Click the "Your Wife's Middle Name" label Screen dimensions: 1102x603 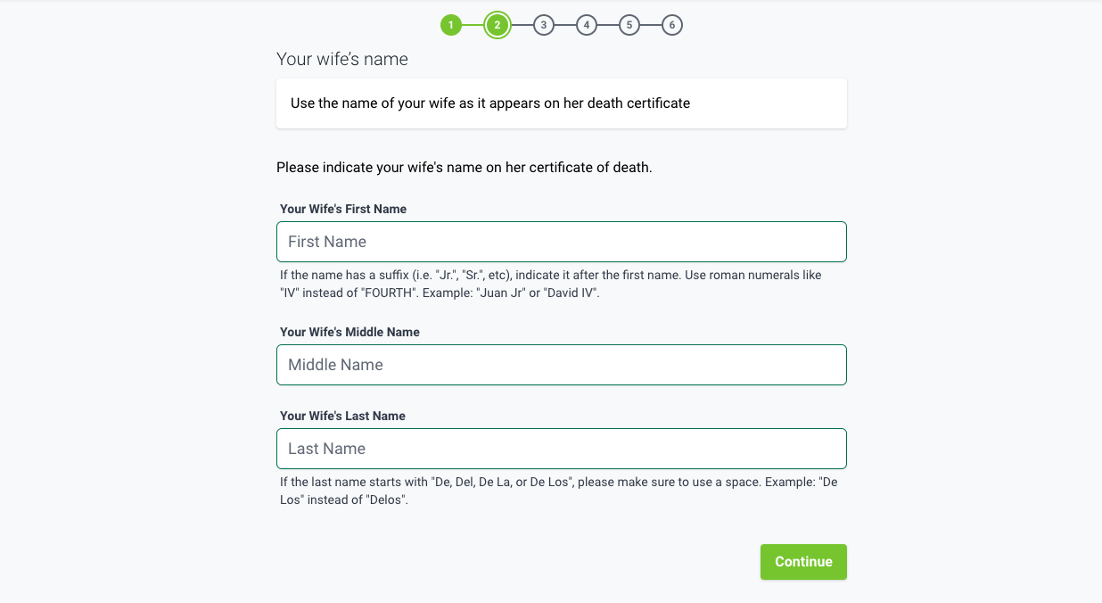[x=350, y=332]
